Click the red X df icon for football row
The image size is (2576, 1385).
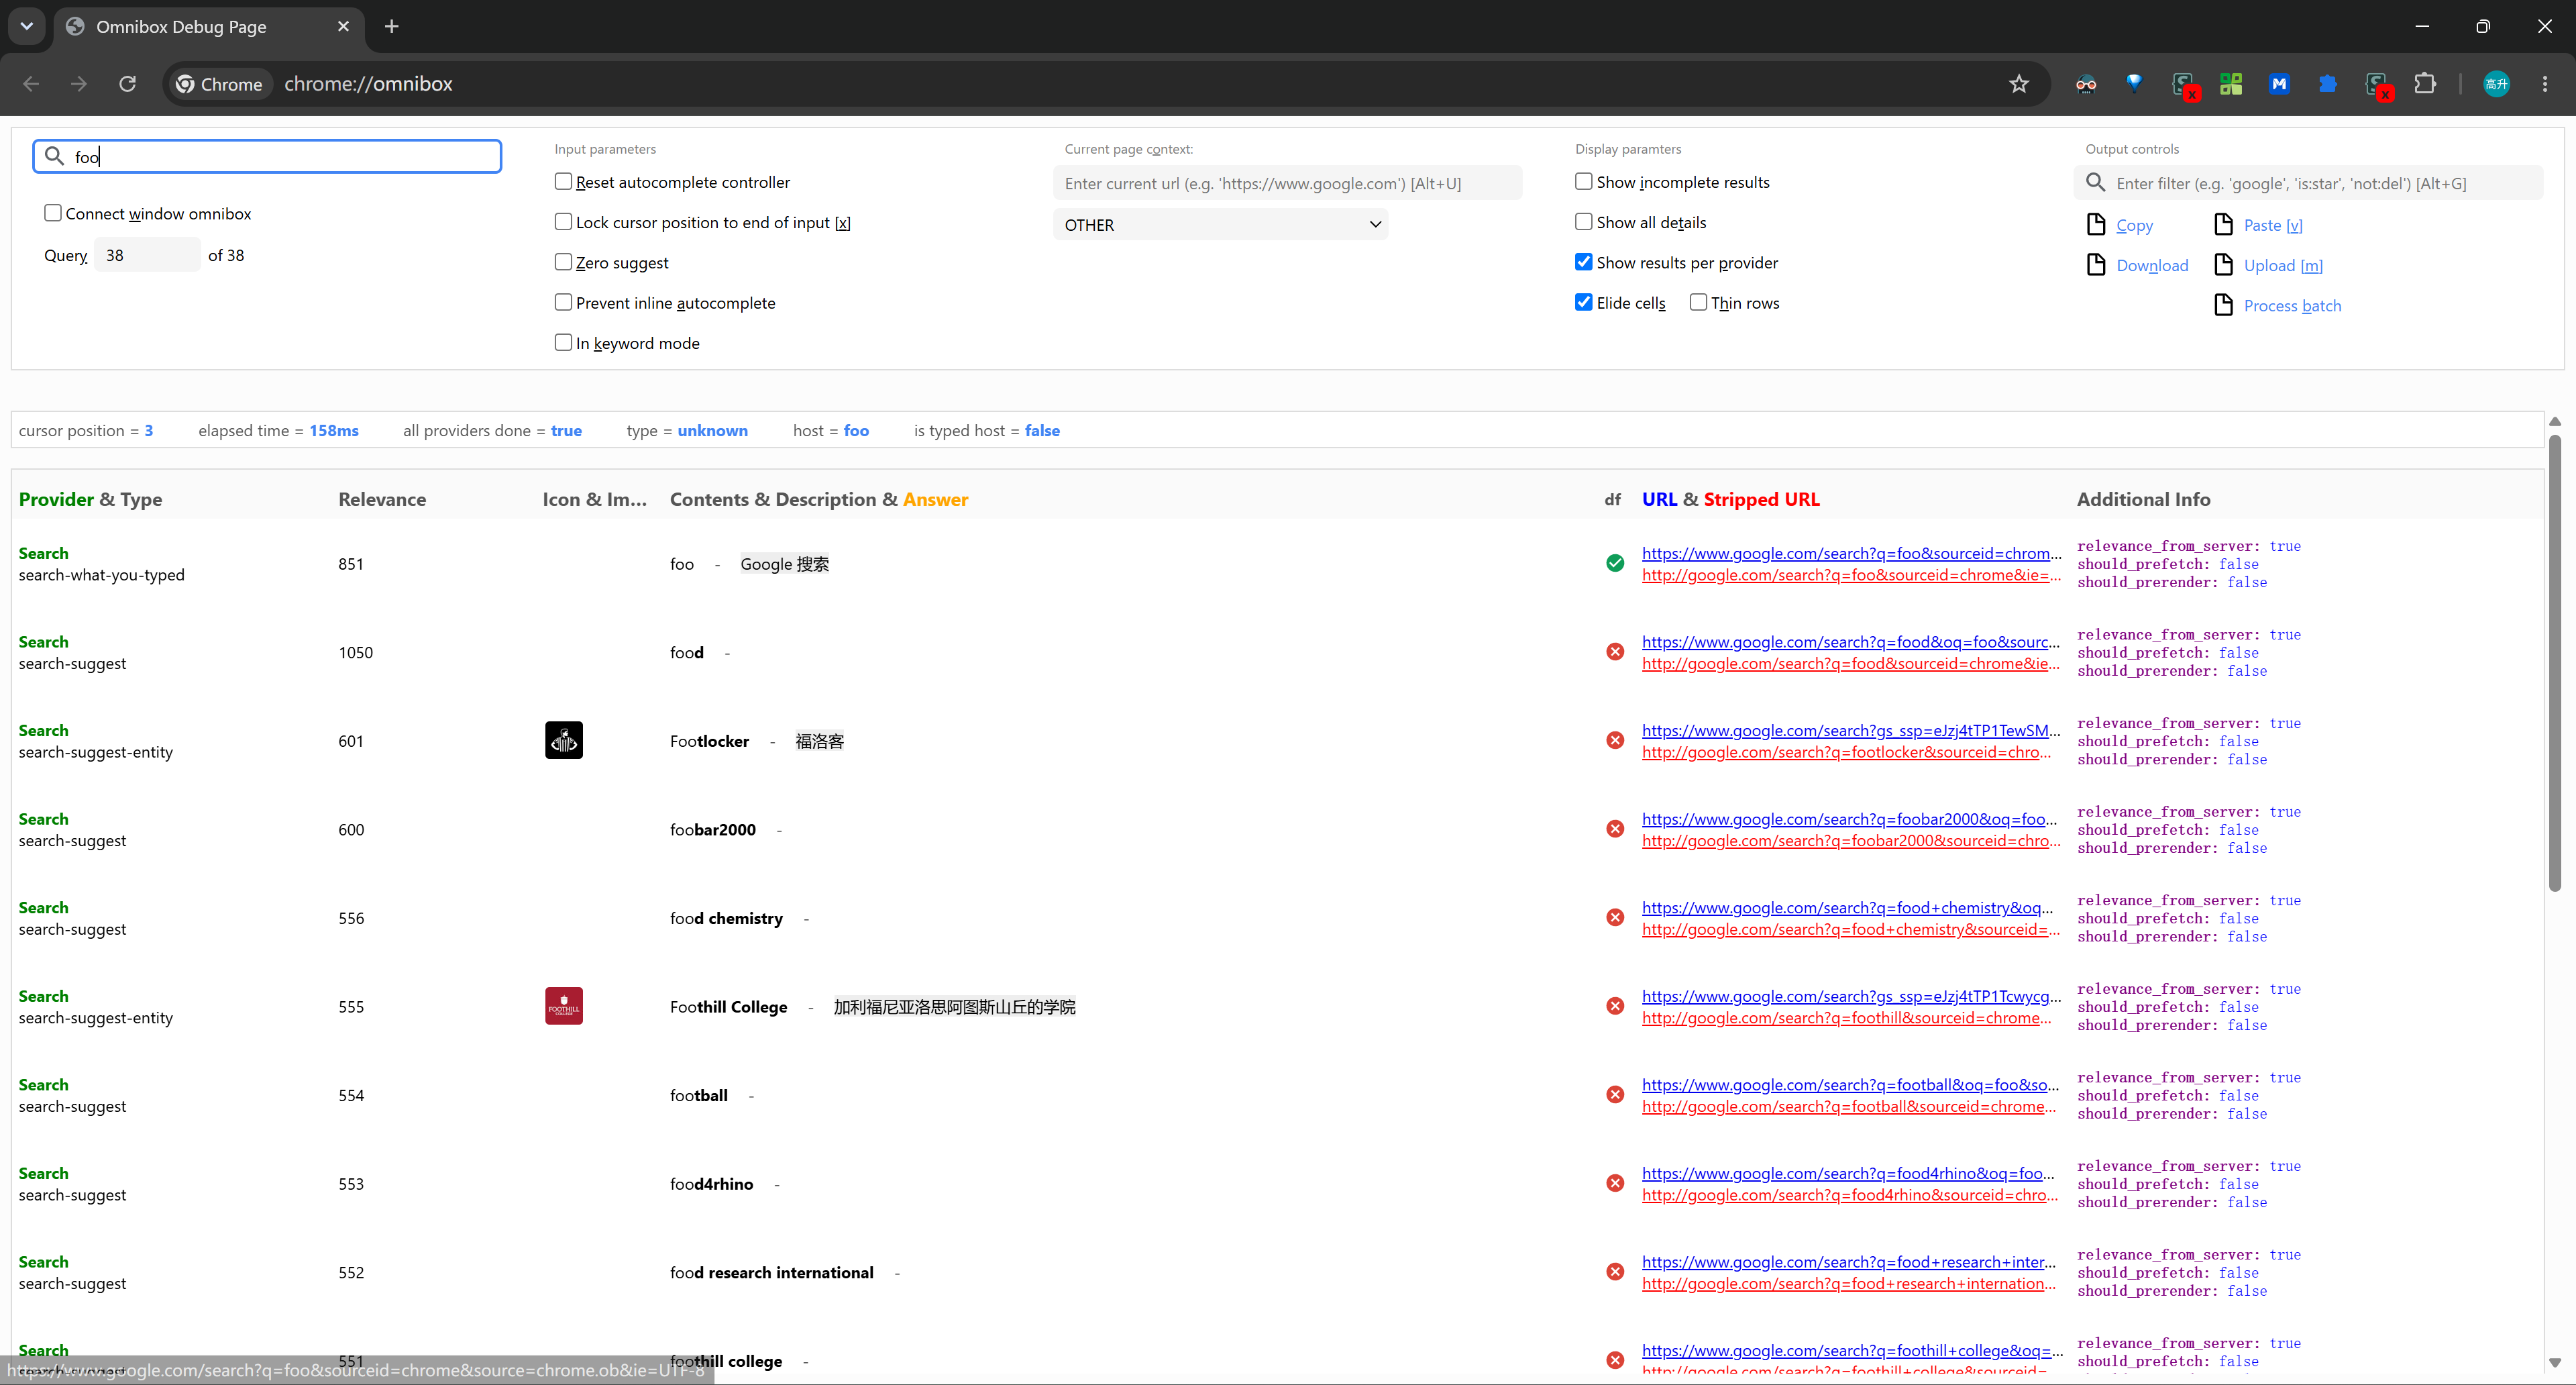click(1615, 1095)
